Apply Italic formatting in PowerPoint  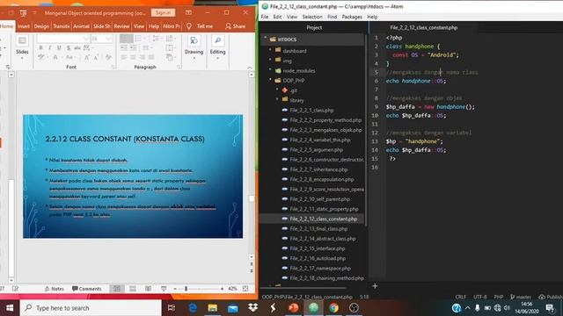tap(49, 47)
